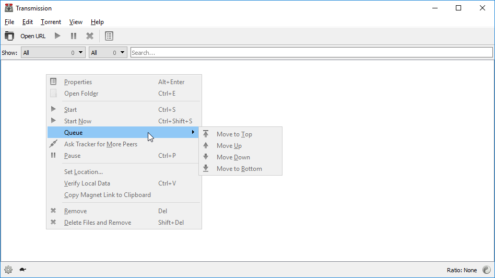The height and width of the screenshot is (278, 495).
Task: Open the File menu
Action: [9, 22]
